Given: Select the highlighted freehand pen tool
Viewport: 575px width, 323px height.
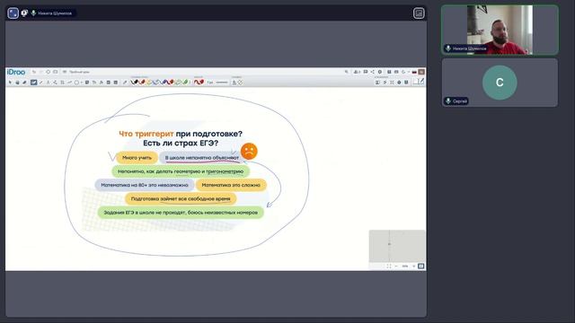Looking at the screenshot, I should (x=34, y=83).
